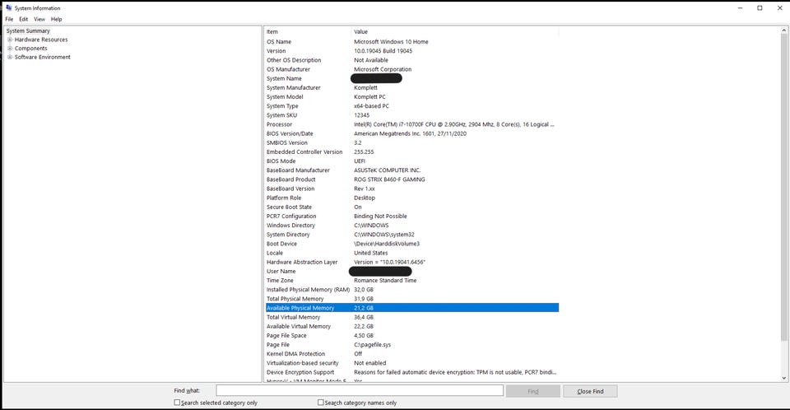
Task: Open the Help menu
Action: (57, 19)
